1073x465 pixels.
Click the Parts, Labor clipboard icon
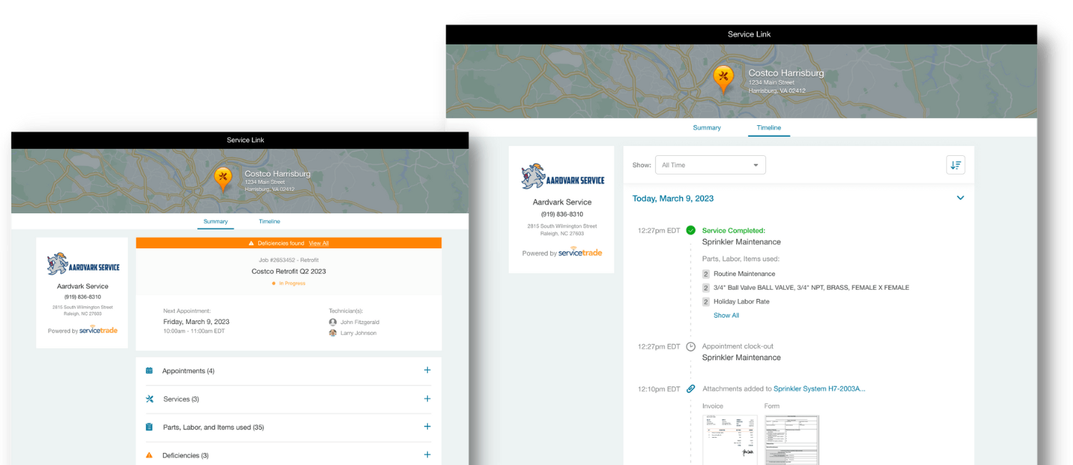click(150, 427)
